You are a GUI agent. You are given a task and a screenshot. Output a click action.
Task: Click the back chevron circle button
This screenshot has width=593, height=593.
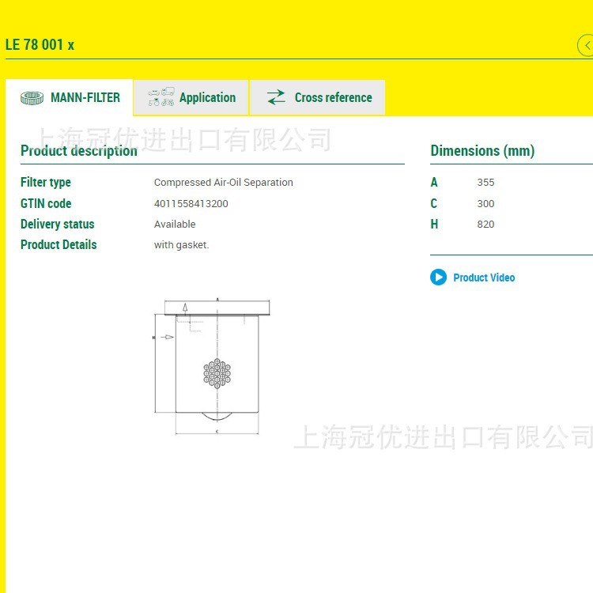click(586, 45)
